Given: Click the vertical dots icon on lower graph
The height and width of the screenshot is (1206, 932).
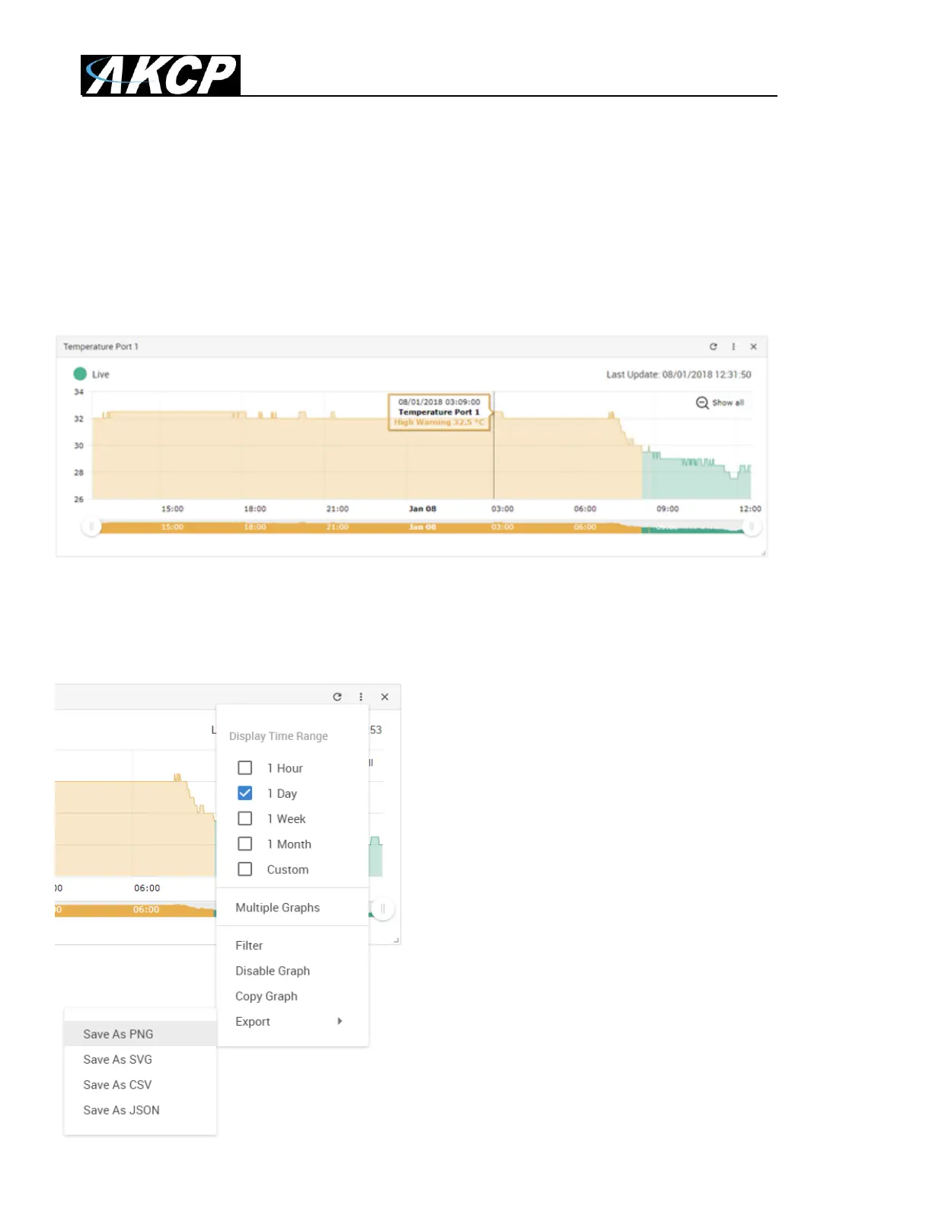Looking at the screenshot, I should (x=361, y=697).
